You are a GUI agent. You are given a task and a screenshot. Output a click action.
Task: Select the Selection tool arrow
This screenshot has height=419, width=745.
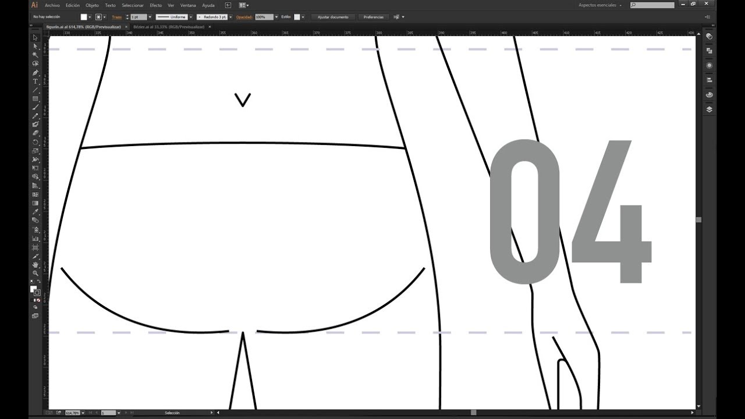36,38
